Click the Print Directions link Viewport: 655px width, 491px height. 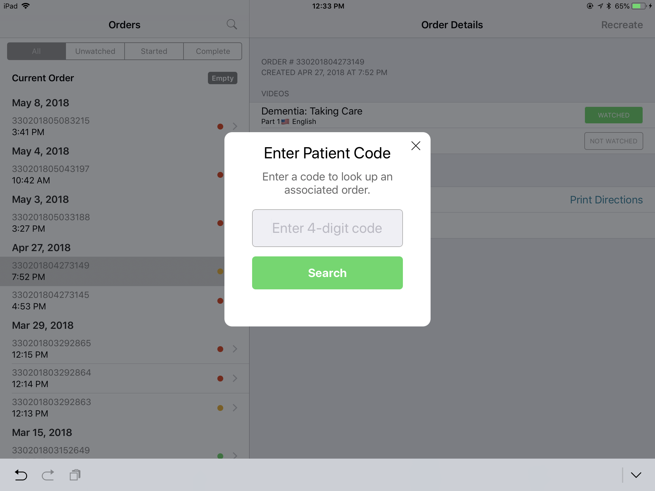pyautogui.click(x=606, y=200)
